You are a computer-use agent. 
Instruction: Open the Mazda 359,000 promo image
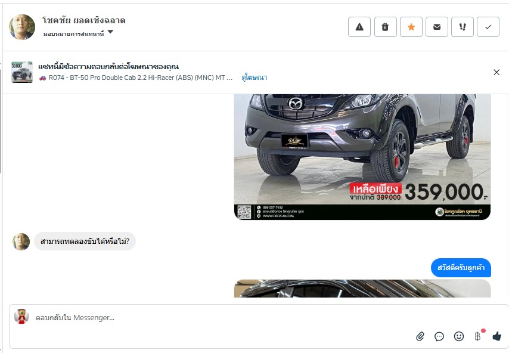[362, 157]
